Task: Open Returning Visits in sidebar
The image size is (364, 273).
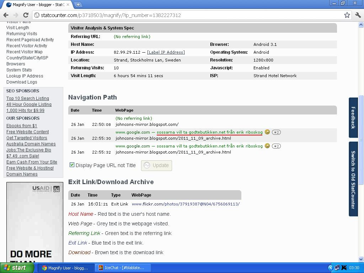Action: pos(22,34)
